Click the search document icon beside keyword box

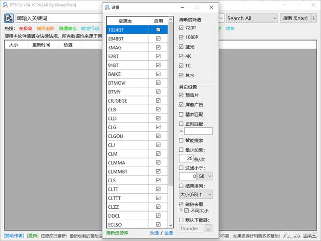coord(9,18)
